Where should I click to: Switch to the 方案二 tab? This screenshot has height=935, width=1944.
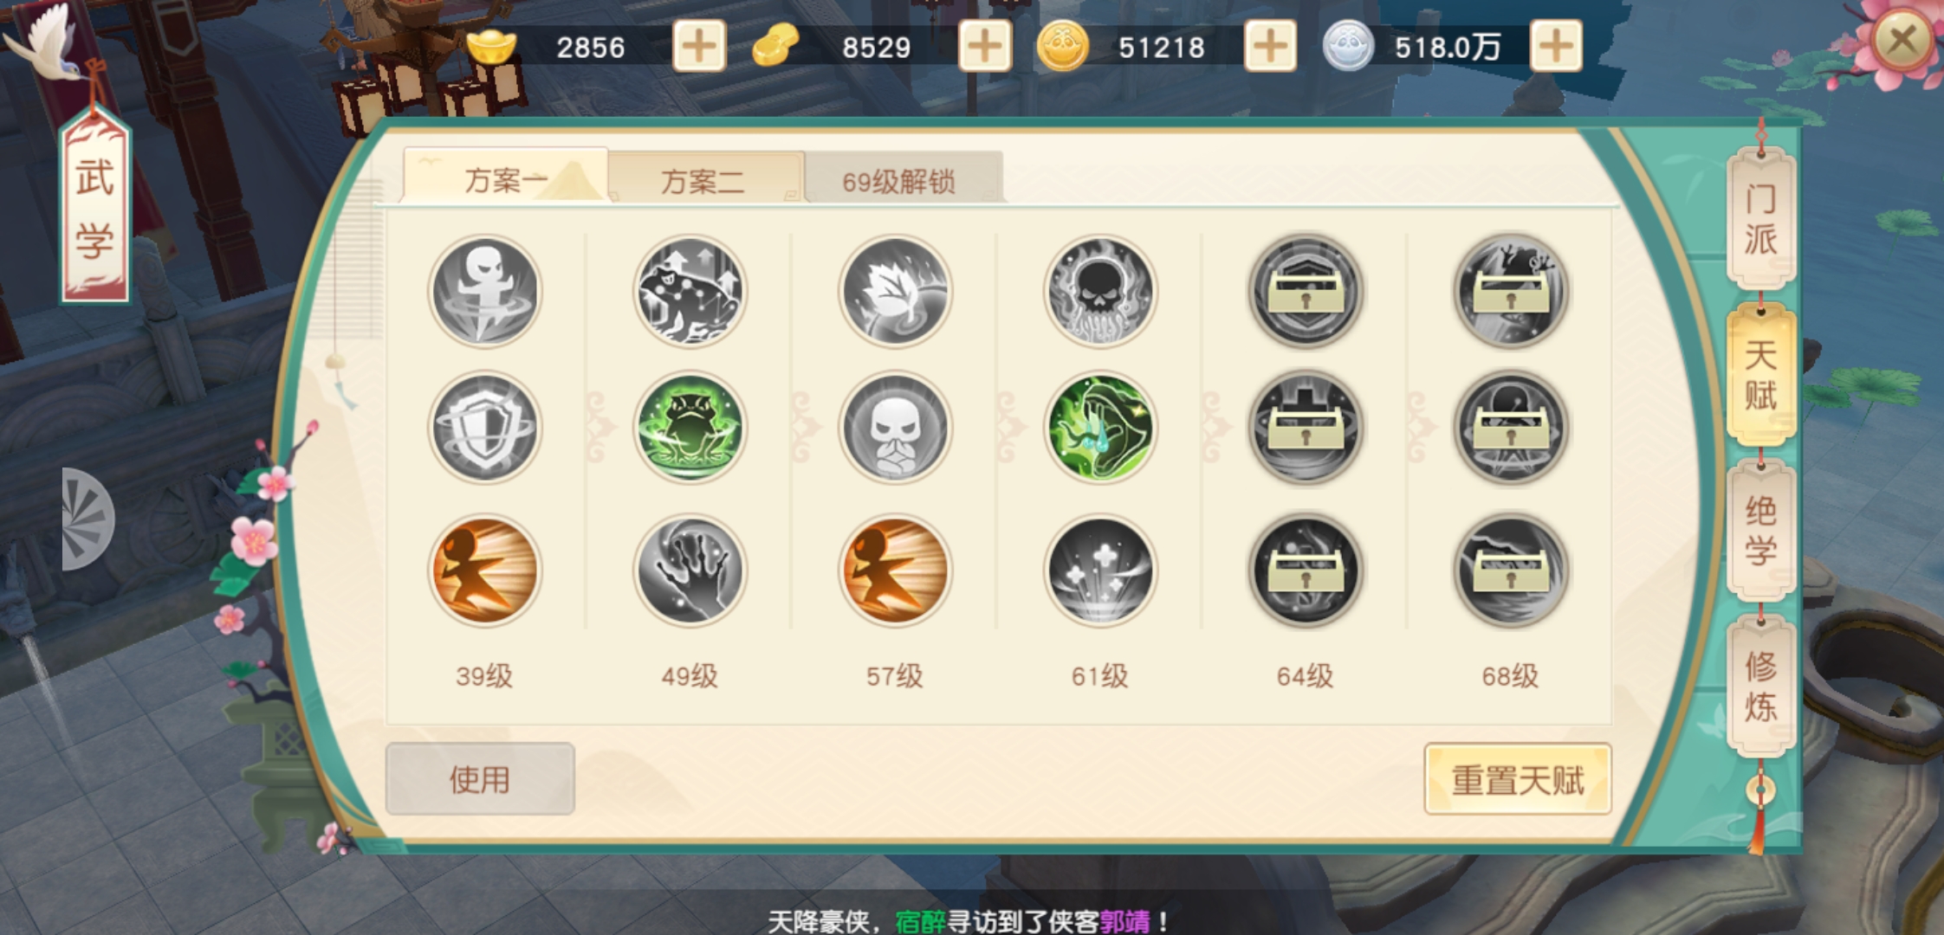click(705, 178)
